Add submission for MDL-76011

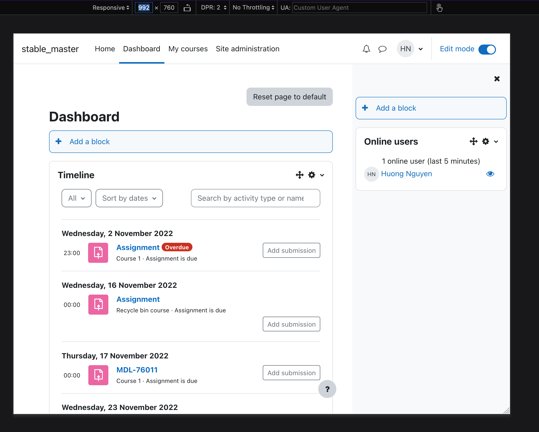click(x=292, y=373)
